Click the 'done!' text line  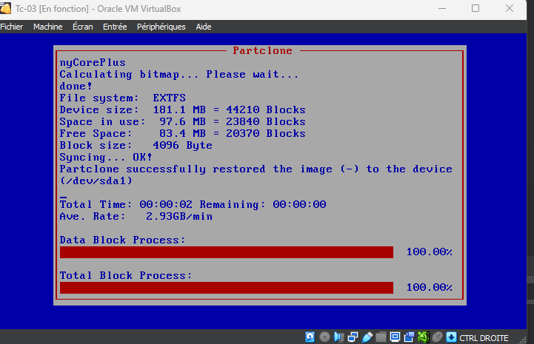(76, 86)
